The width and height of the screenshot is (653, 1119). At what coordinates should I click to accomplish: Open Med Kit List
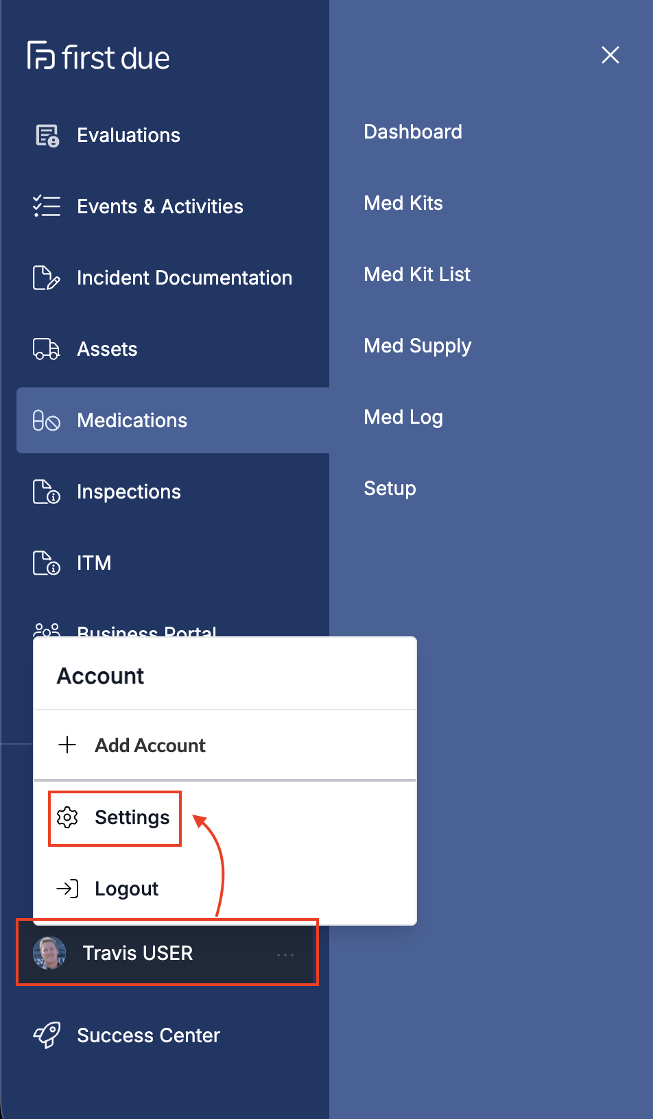(x=417, y=274)
